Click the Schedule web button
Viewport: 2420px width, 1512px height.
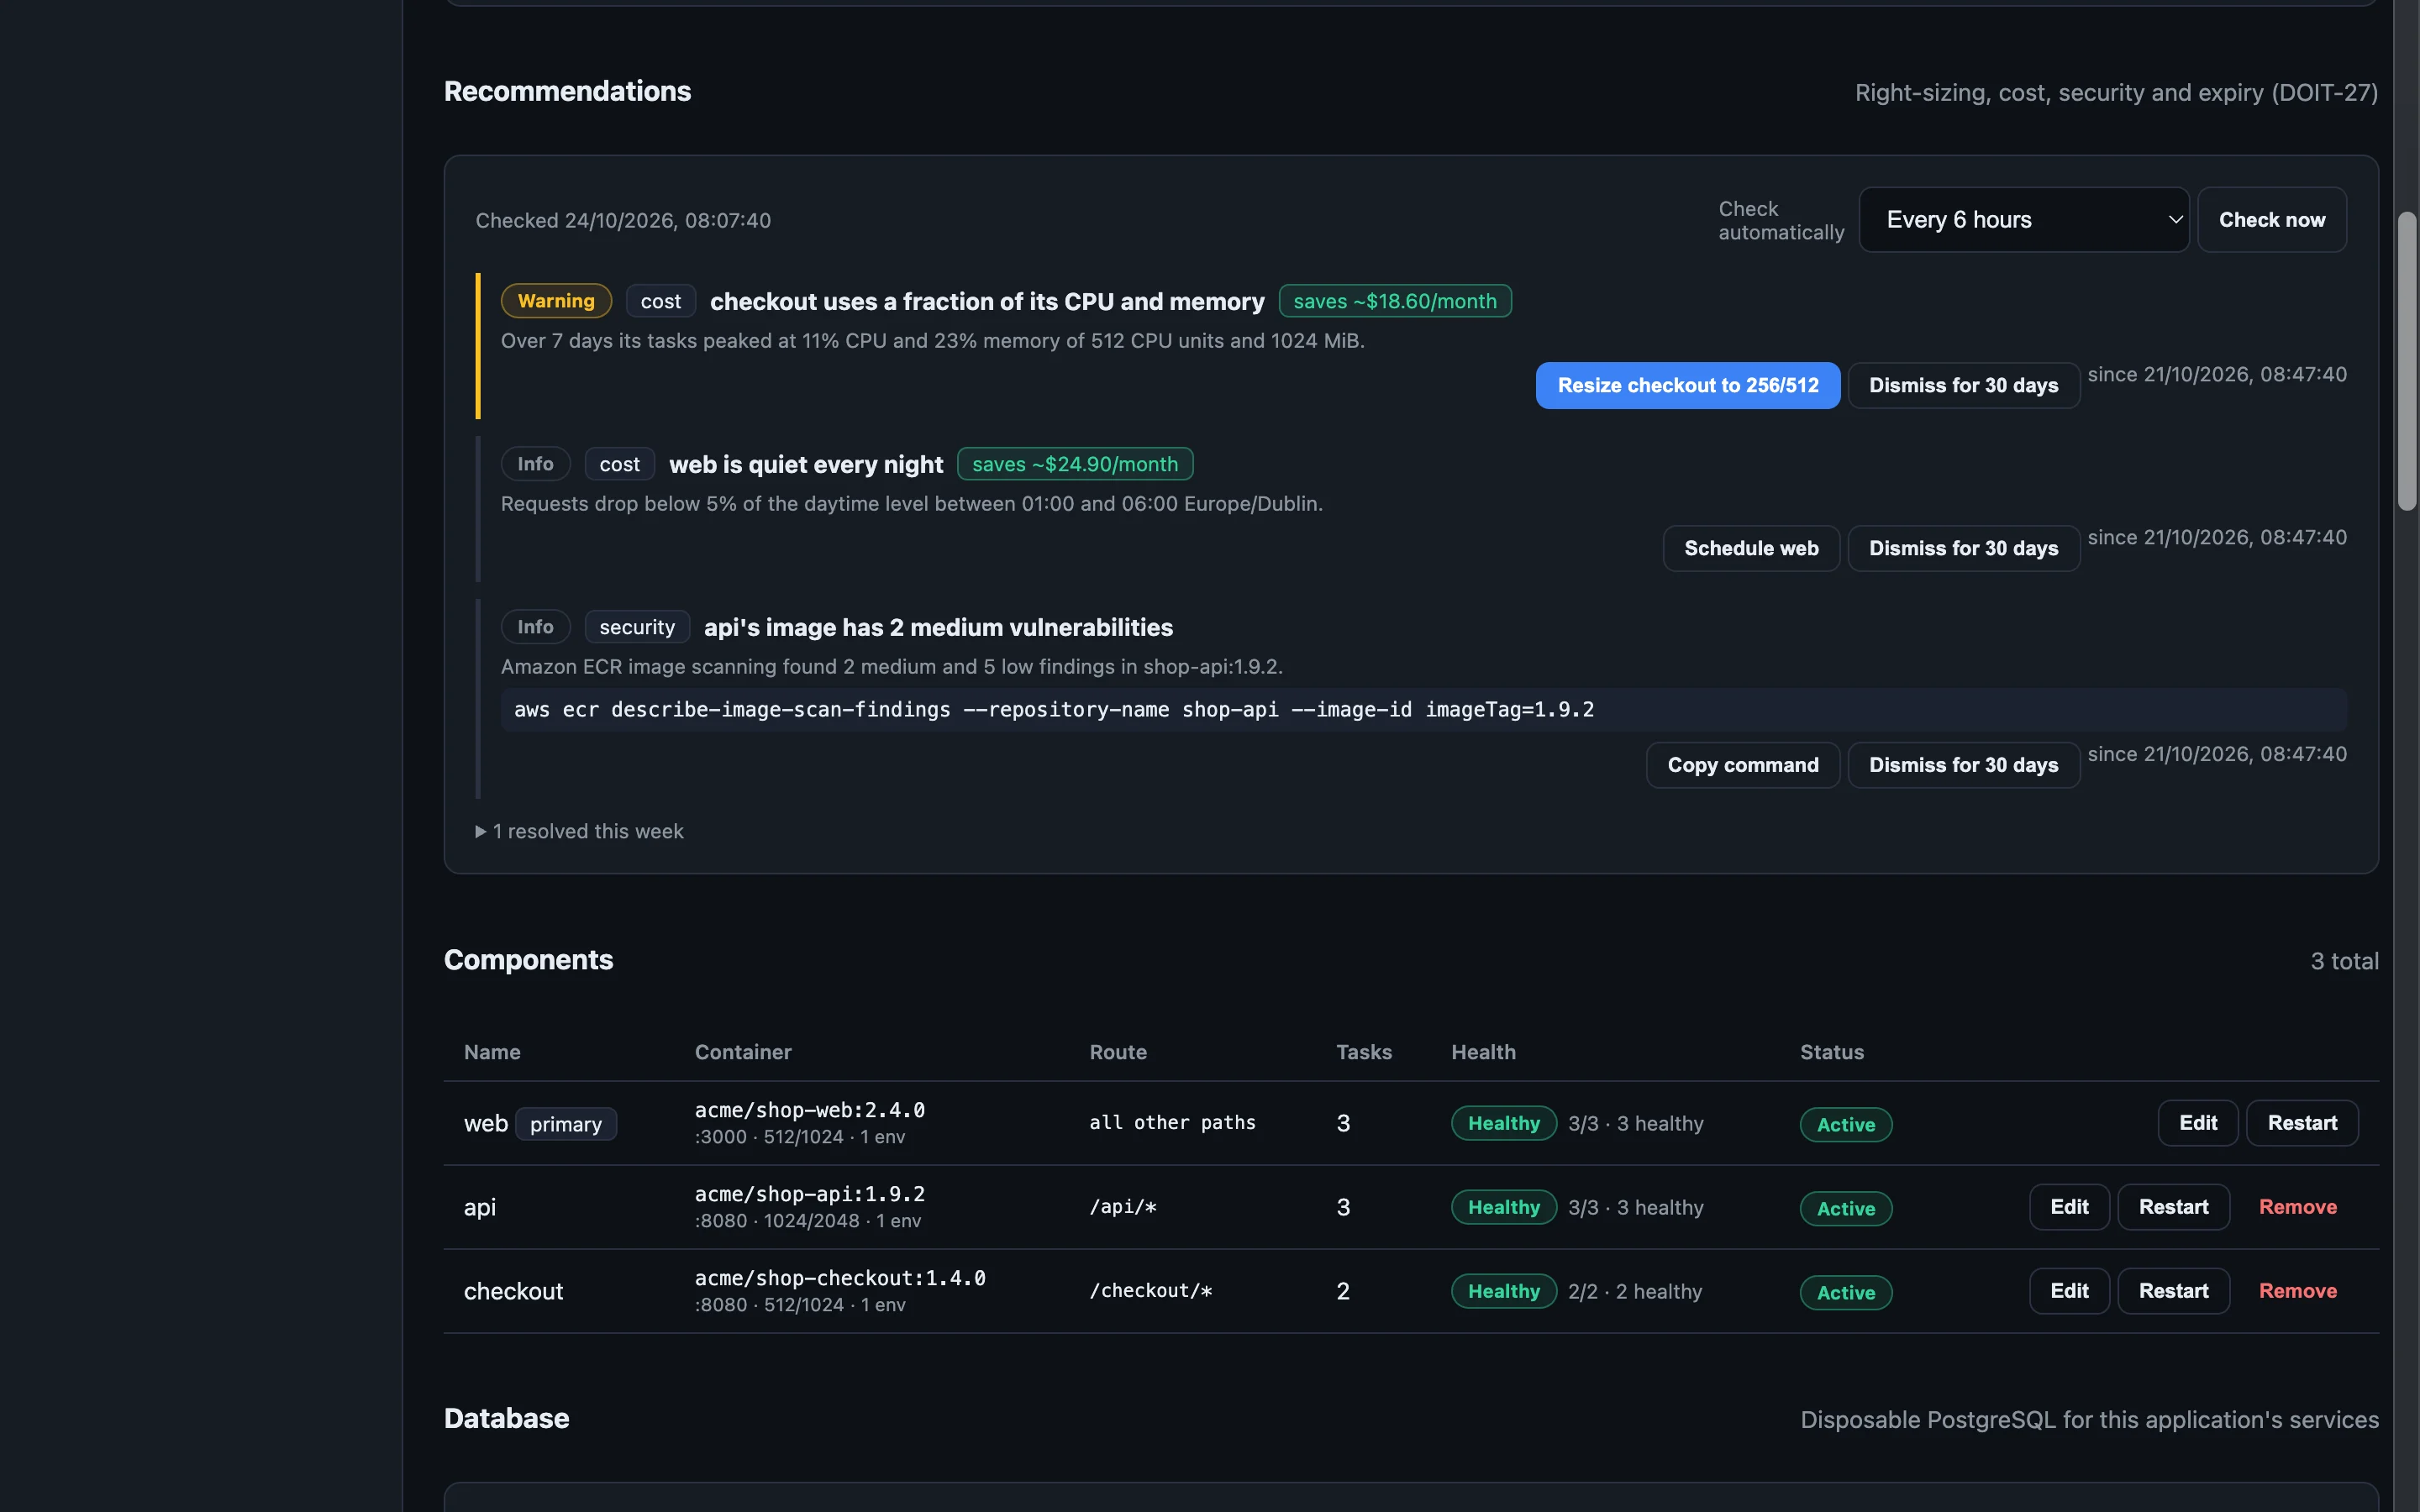[1751, 548]
